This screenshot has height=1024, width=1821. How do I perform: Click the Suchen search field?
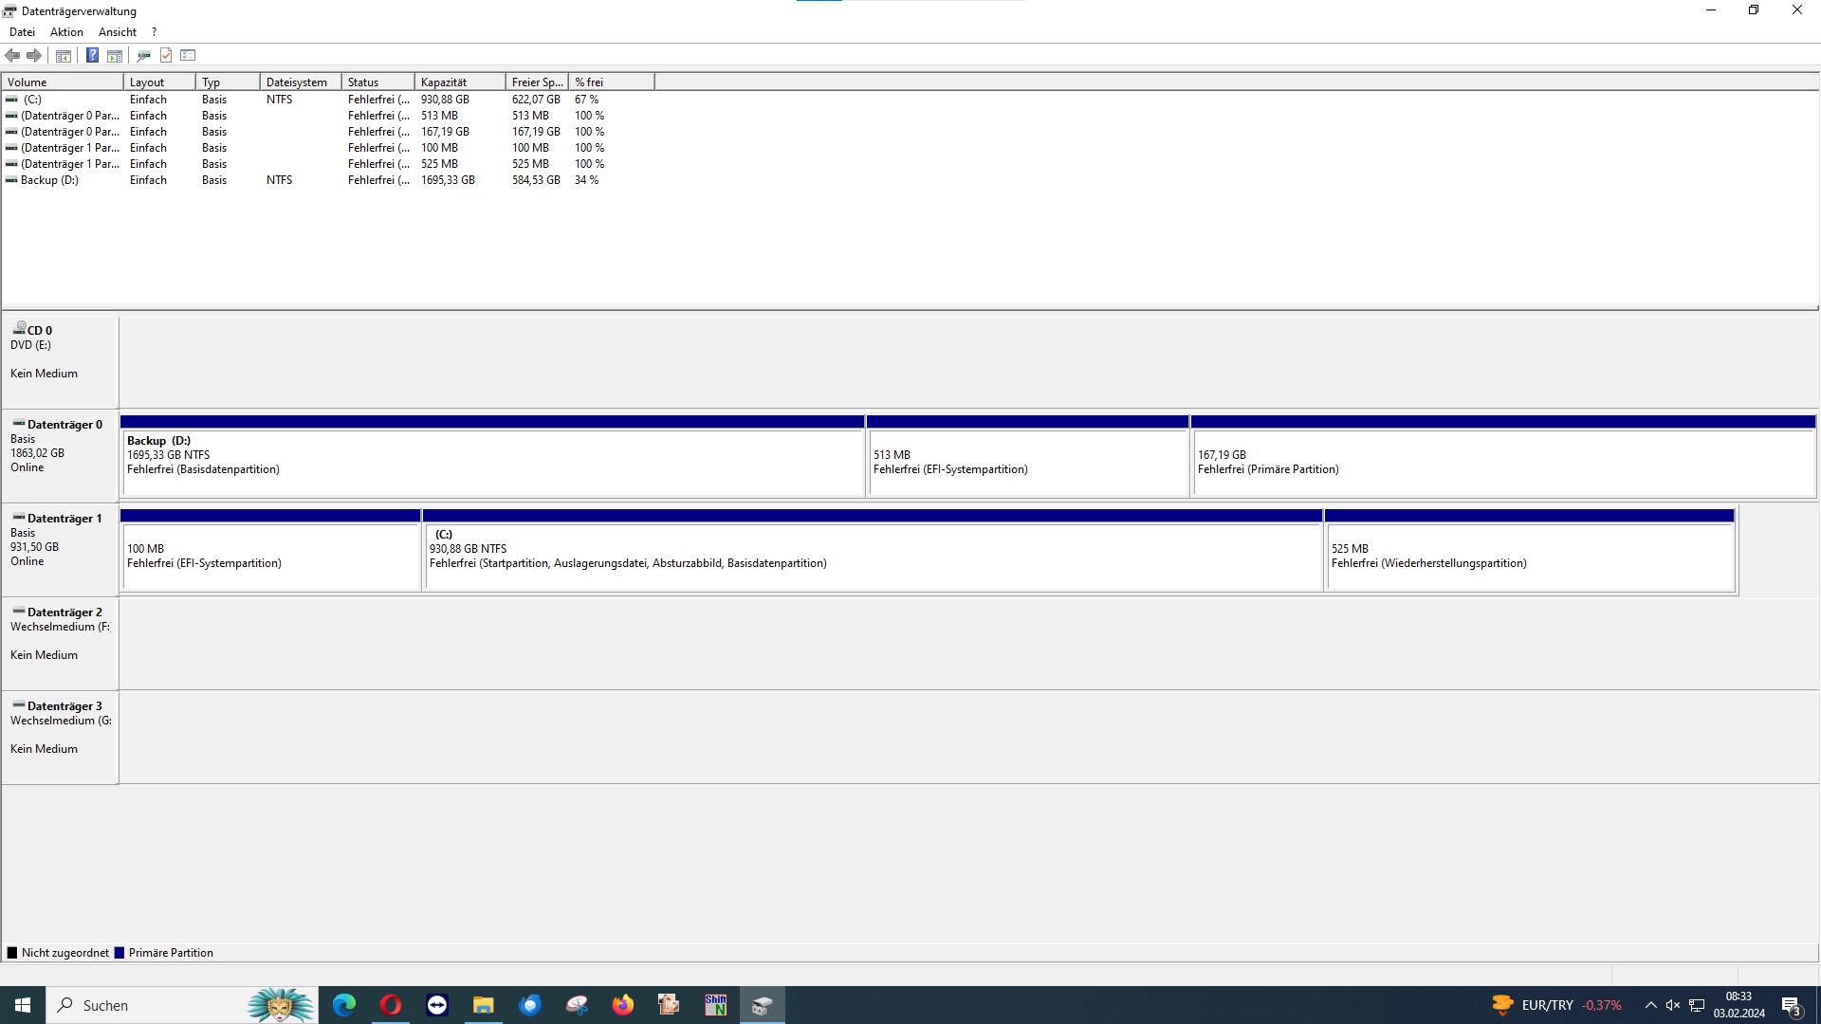point(142,1004)
